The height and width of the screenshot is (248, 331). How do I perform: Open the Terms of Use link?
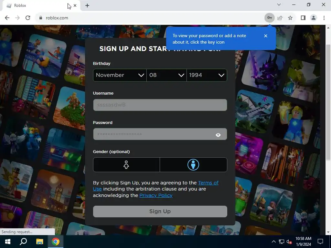pyautogui.click(x=208, y=183)
